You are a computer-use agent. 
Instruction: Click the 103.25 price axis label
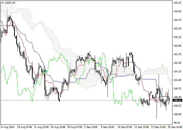(x=178, y=3)
